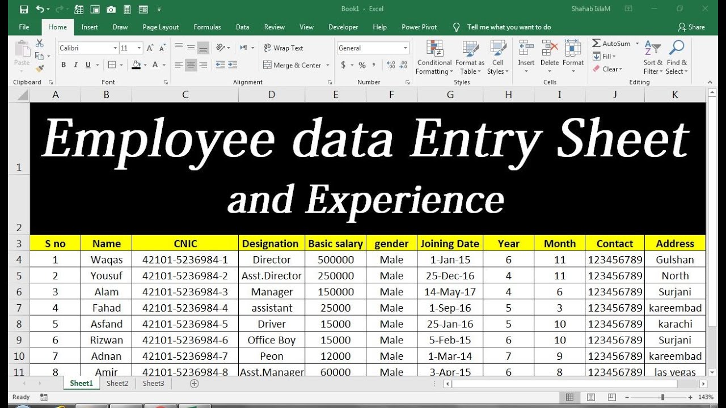Open the File tab
726x408 pixels.
click(24, 27)
